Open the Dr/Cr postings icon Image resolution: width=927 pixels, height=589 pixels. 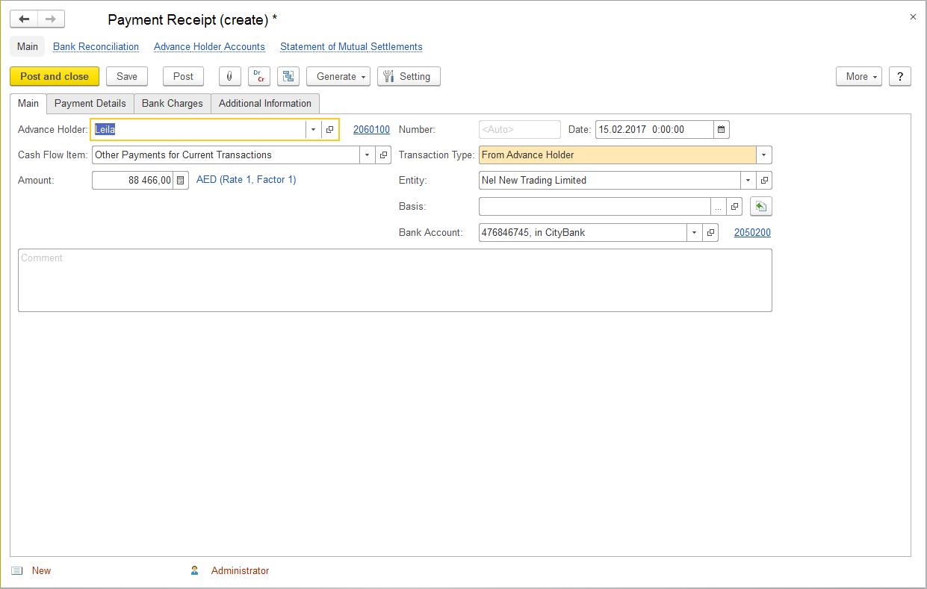click(x=259, y=76)
